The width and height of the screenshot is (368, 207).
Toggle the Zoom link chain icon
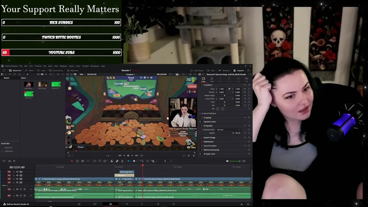point(229,89)
